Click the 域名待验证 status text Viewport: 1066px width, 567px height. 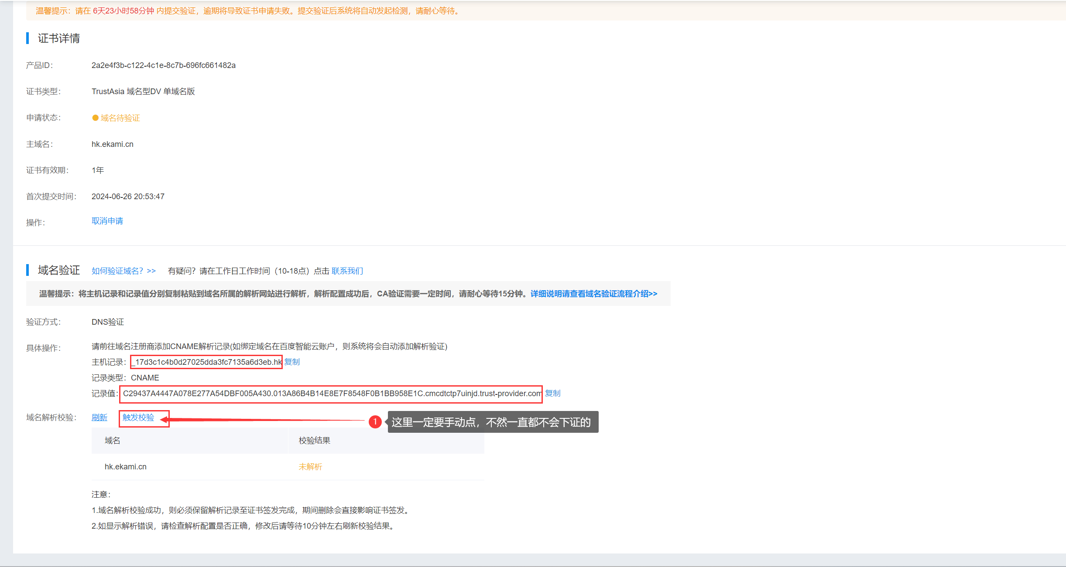(120, 118)
